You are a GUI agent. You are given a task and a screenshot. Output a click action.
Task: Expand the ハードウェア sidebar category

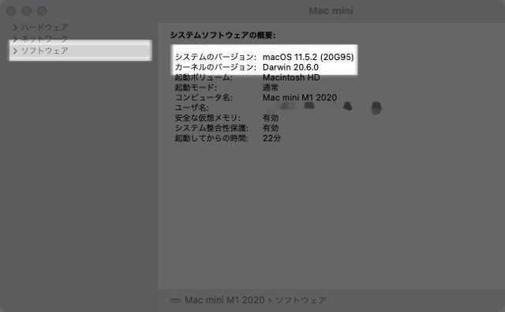[15, 28]
